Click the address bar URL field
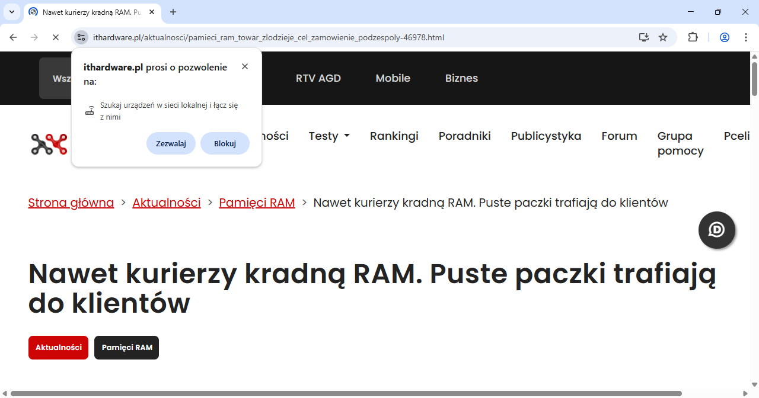The height and width of the screenshot is (398, 759). pyautogui.click(x=356, y=37)
